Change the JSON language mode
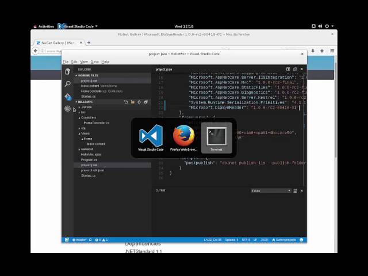 click(264, 240)
